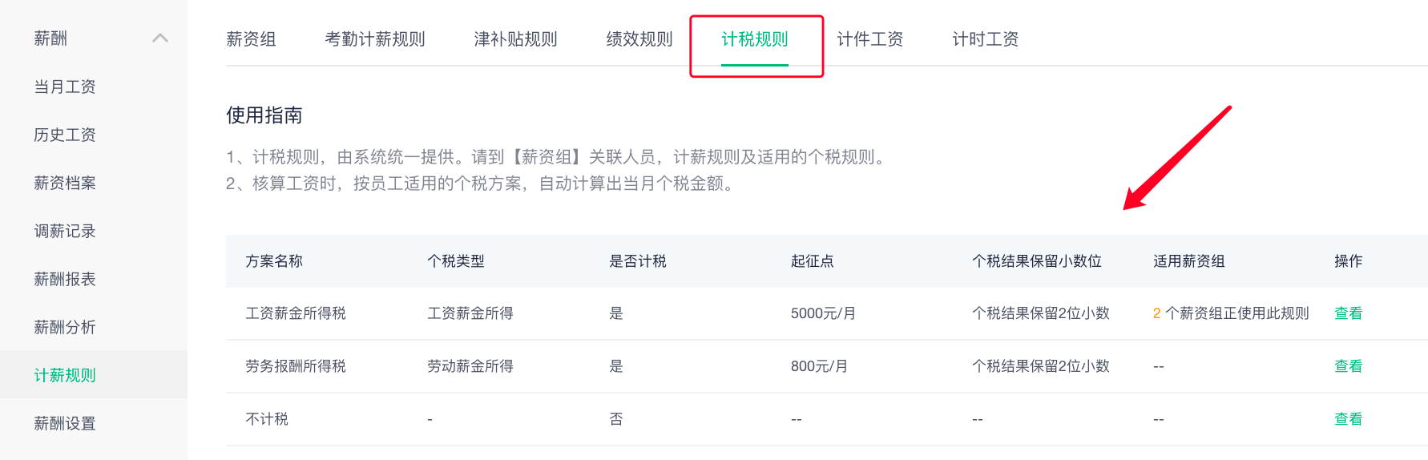The image size is (1428, 460).
Task: Select 调薪记录 in sidebar
Action: (65, 231)
